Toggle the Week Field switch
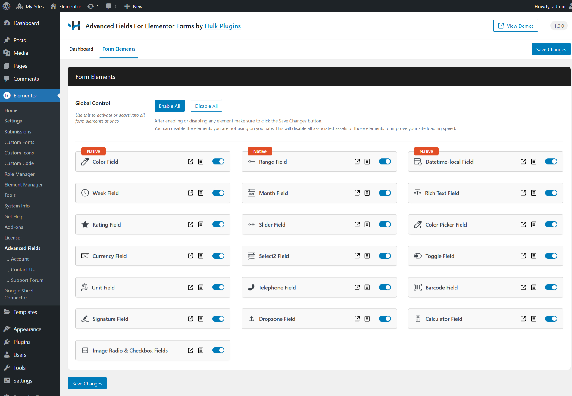Image resolution: width=572 pixels, height=396 pixels. tap(218, 193)
